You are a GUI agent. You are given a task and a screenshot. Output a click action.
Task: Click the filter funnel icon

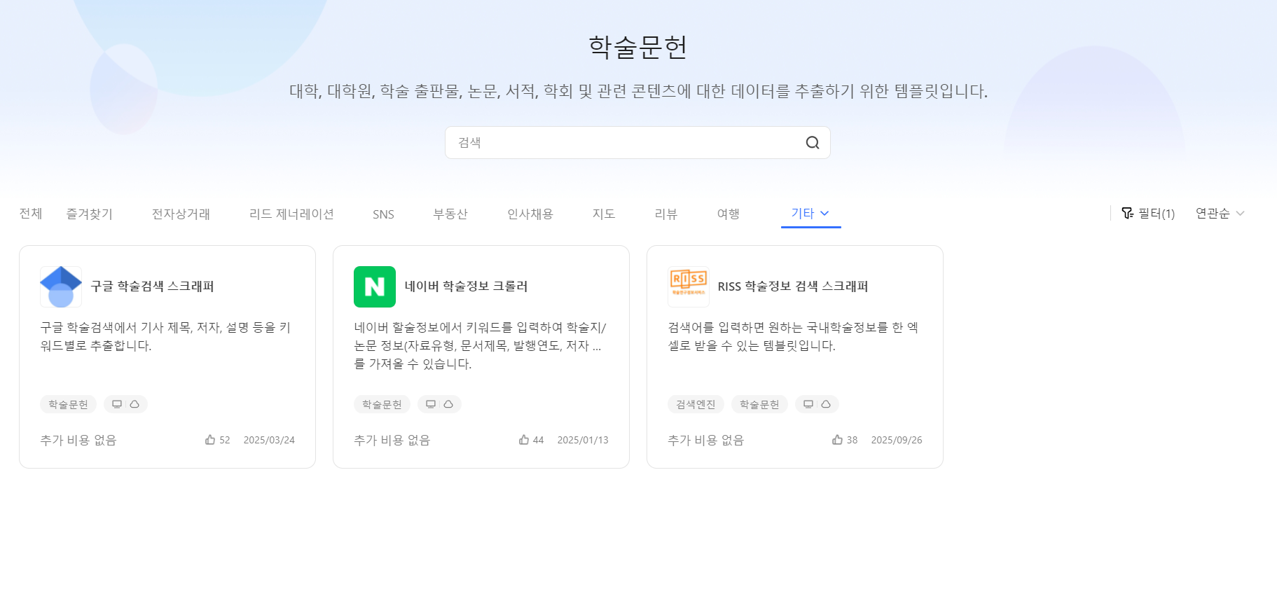[1127, 214]
